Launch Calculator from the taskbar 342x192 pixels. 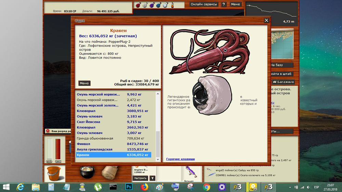(x=51, y=187)
